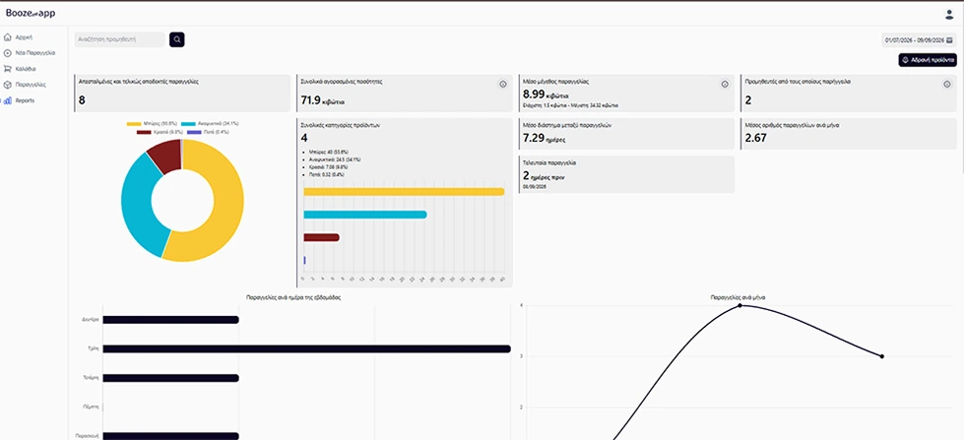Click the box icon for Παραγγελίες
This screenshot has width=964, height=440.
pos(7,85)
